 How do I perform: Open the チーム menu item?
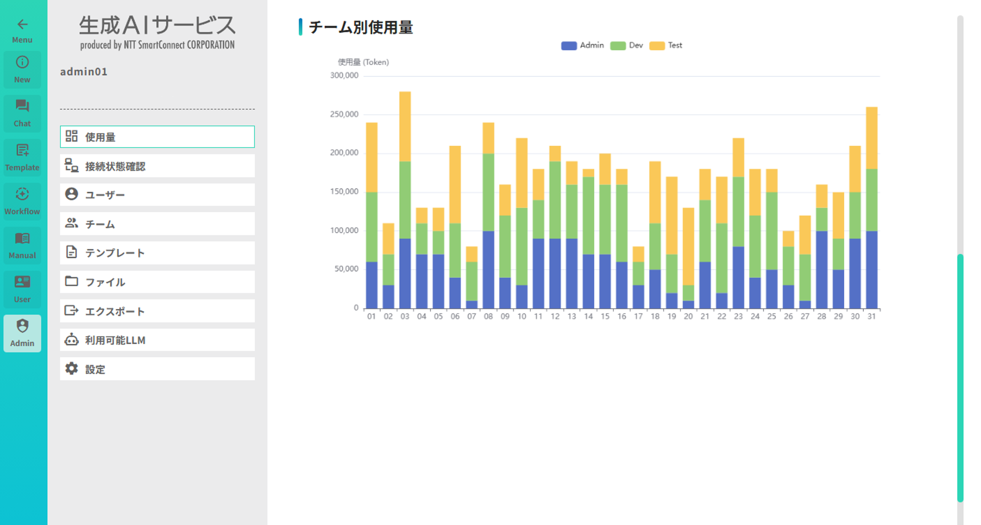pos(157,224)
